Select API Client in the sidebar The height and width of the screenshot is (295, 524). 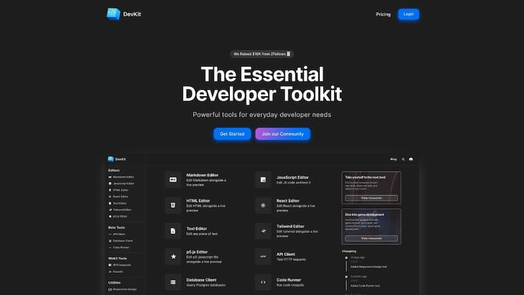tap(117, 234)
